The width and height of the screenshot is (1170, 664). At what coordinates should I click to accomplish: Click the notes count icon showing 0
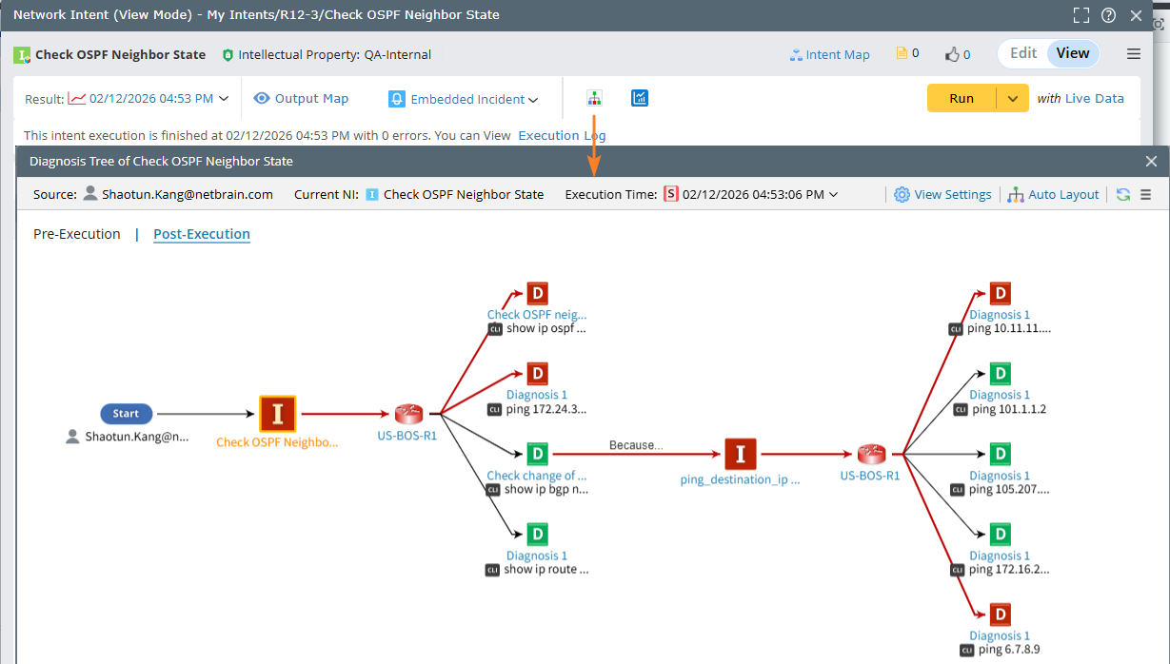(x=907, y=54)
